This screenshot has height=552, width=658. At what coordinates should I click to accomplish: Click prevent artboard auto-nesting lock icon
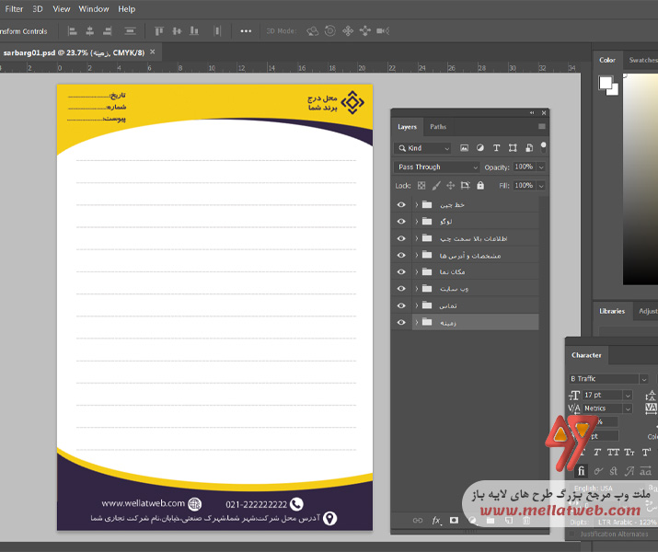tap(466, 186)
